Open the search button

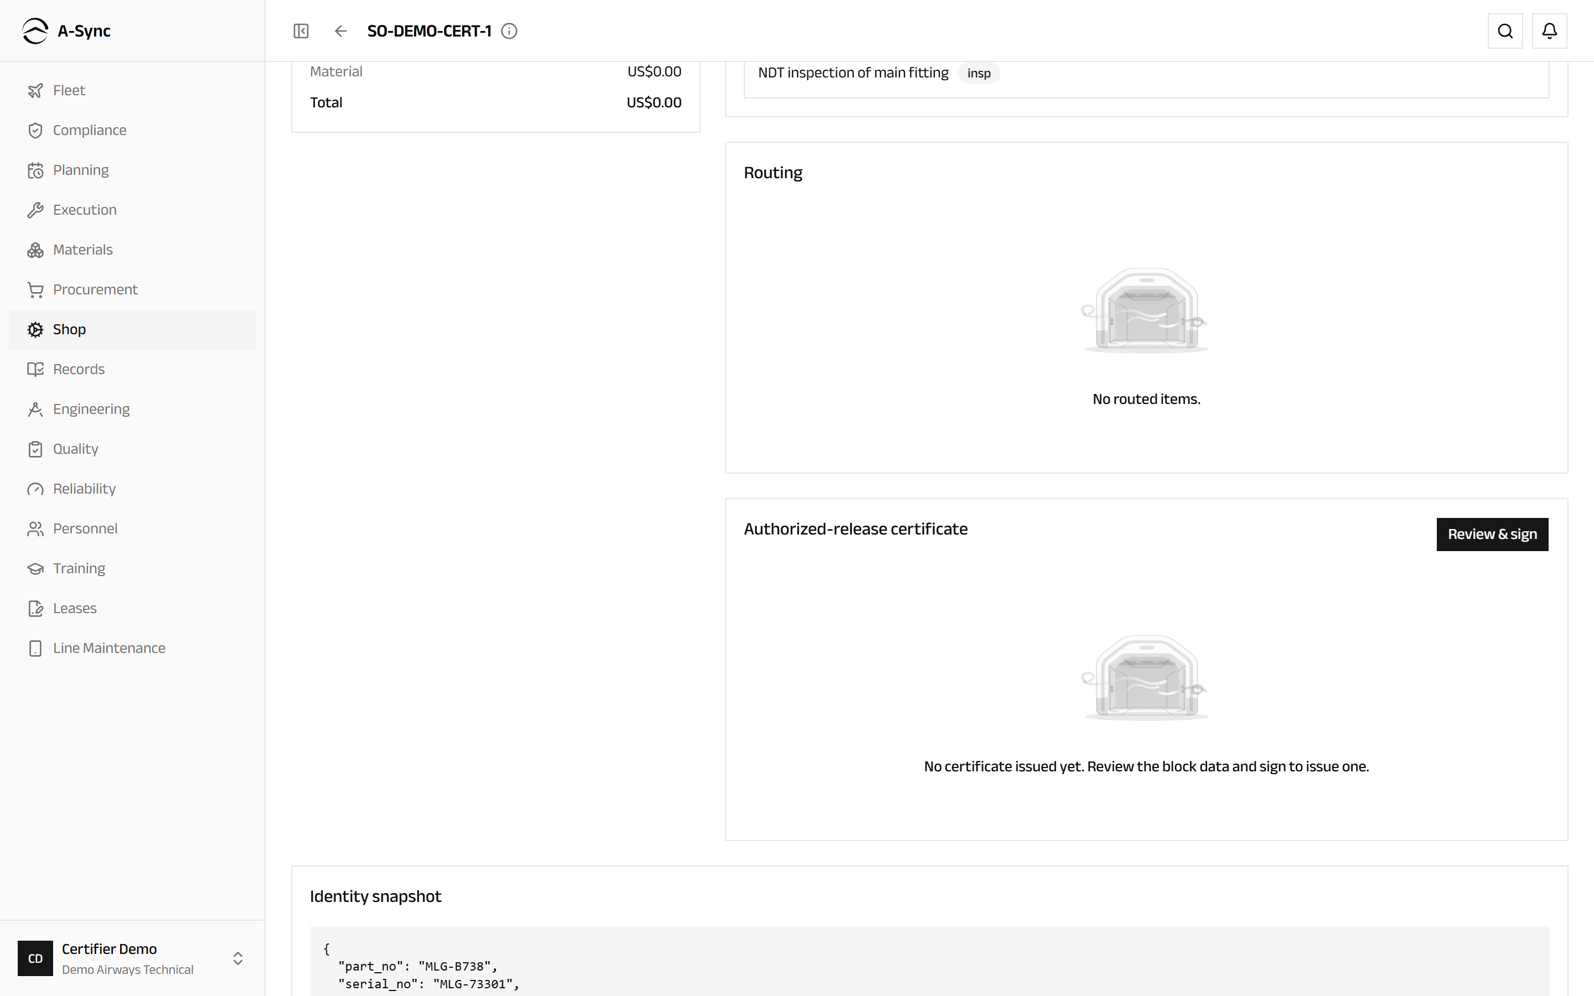1505,31
